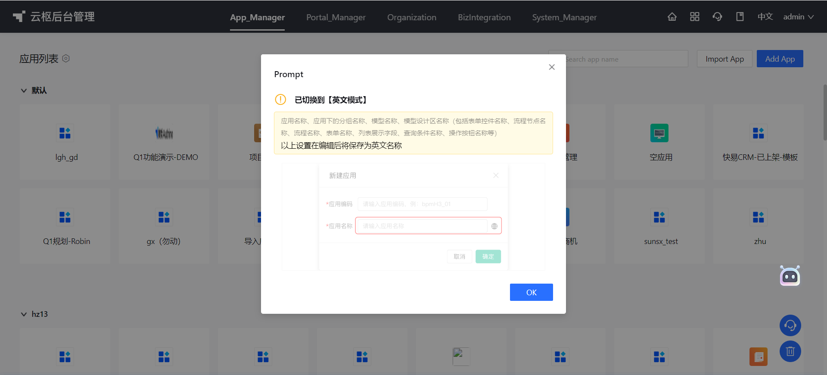
Task: Open the admin user dropdown
Action: point(798,17)
